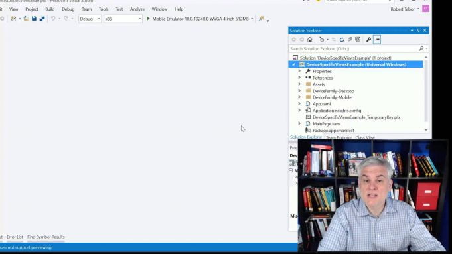Open the Window menu
The image size is (452, 254).
159,9
